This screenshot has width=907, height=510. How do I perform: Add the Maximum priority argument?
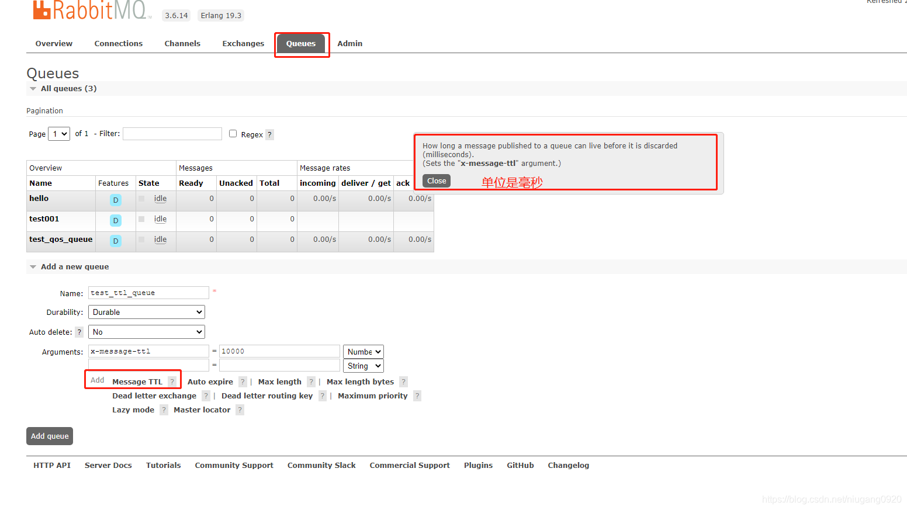(x=373, y=396)
